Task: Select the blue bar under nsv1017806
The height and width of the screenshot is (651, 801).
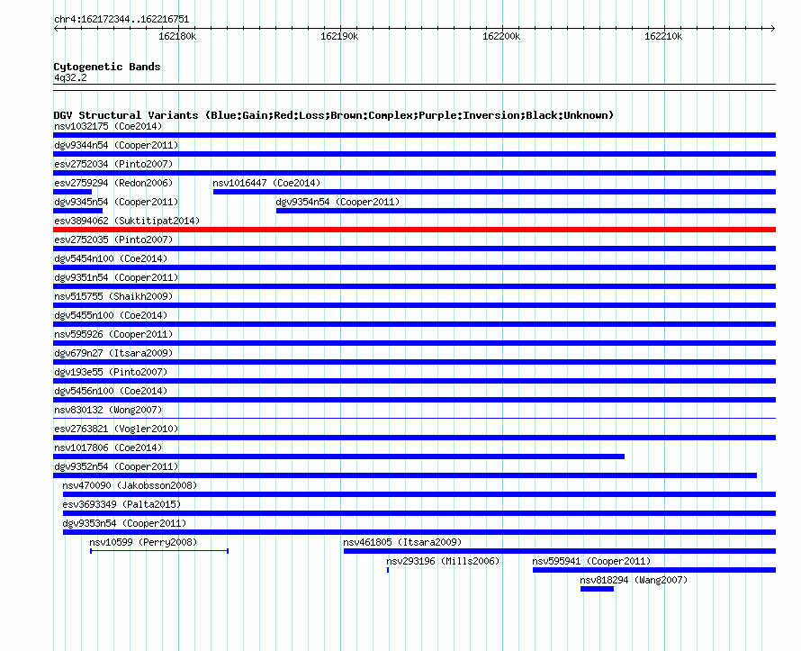Action: click(338, 457)
